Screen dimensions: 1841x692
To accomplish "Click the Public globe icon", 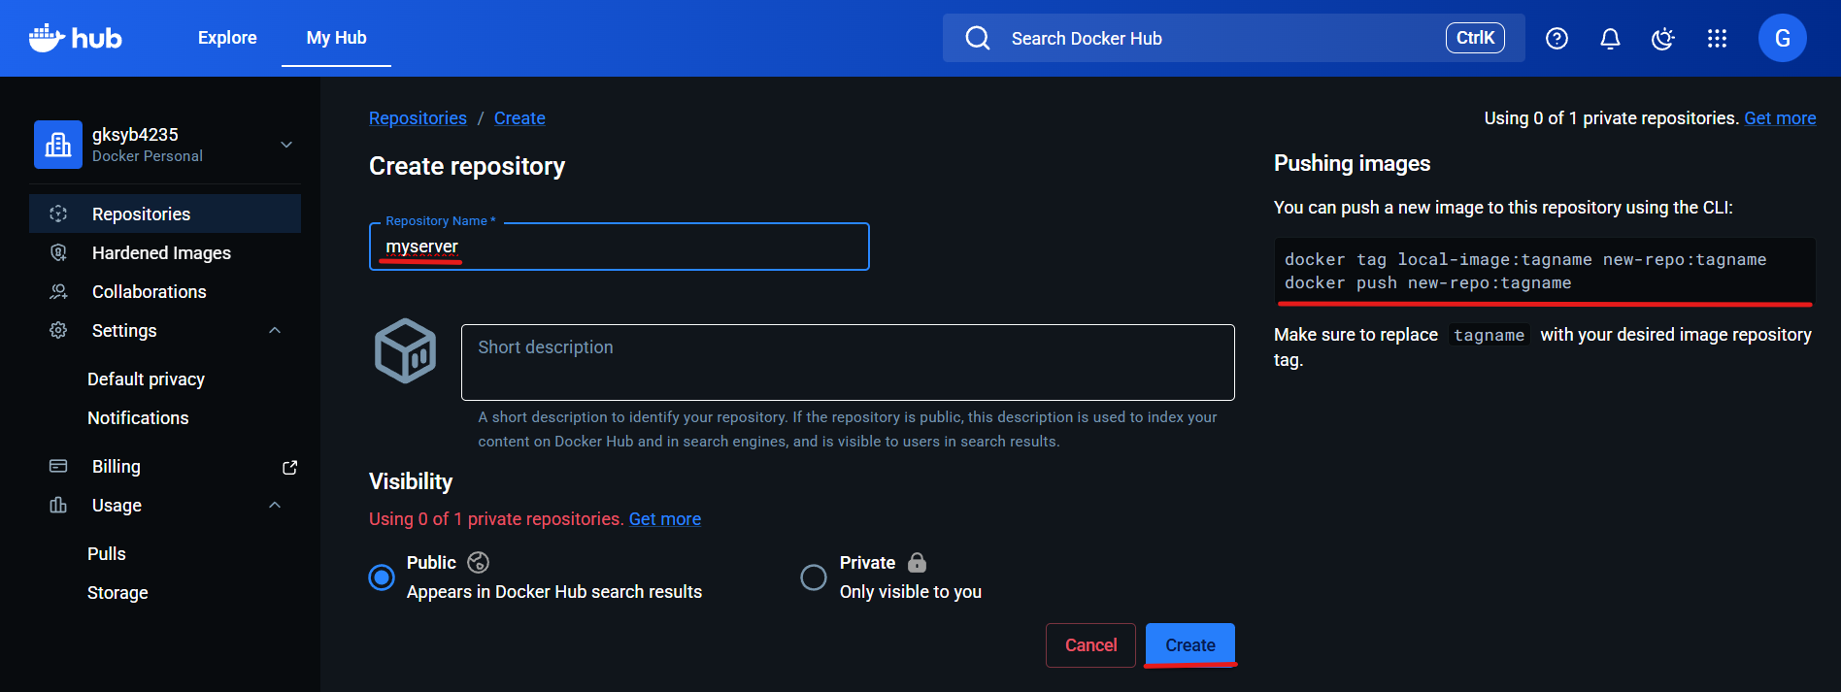I will 478,562.
